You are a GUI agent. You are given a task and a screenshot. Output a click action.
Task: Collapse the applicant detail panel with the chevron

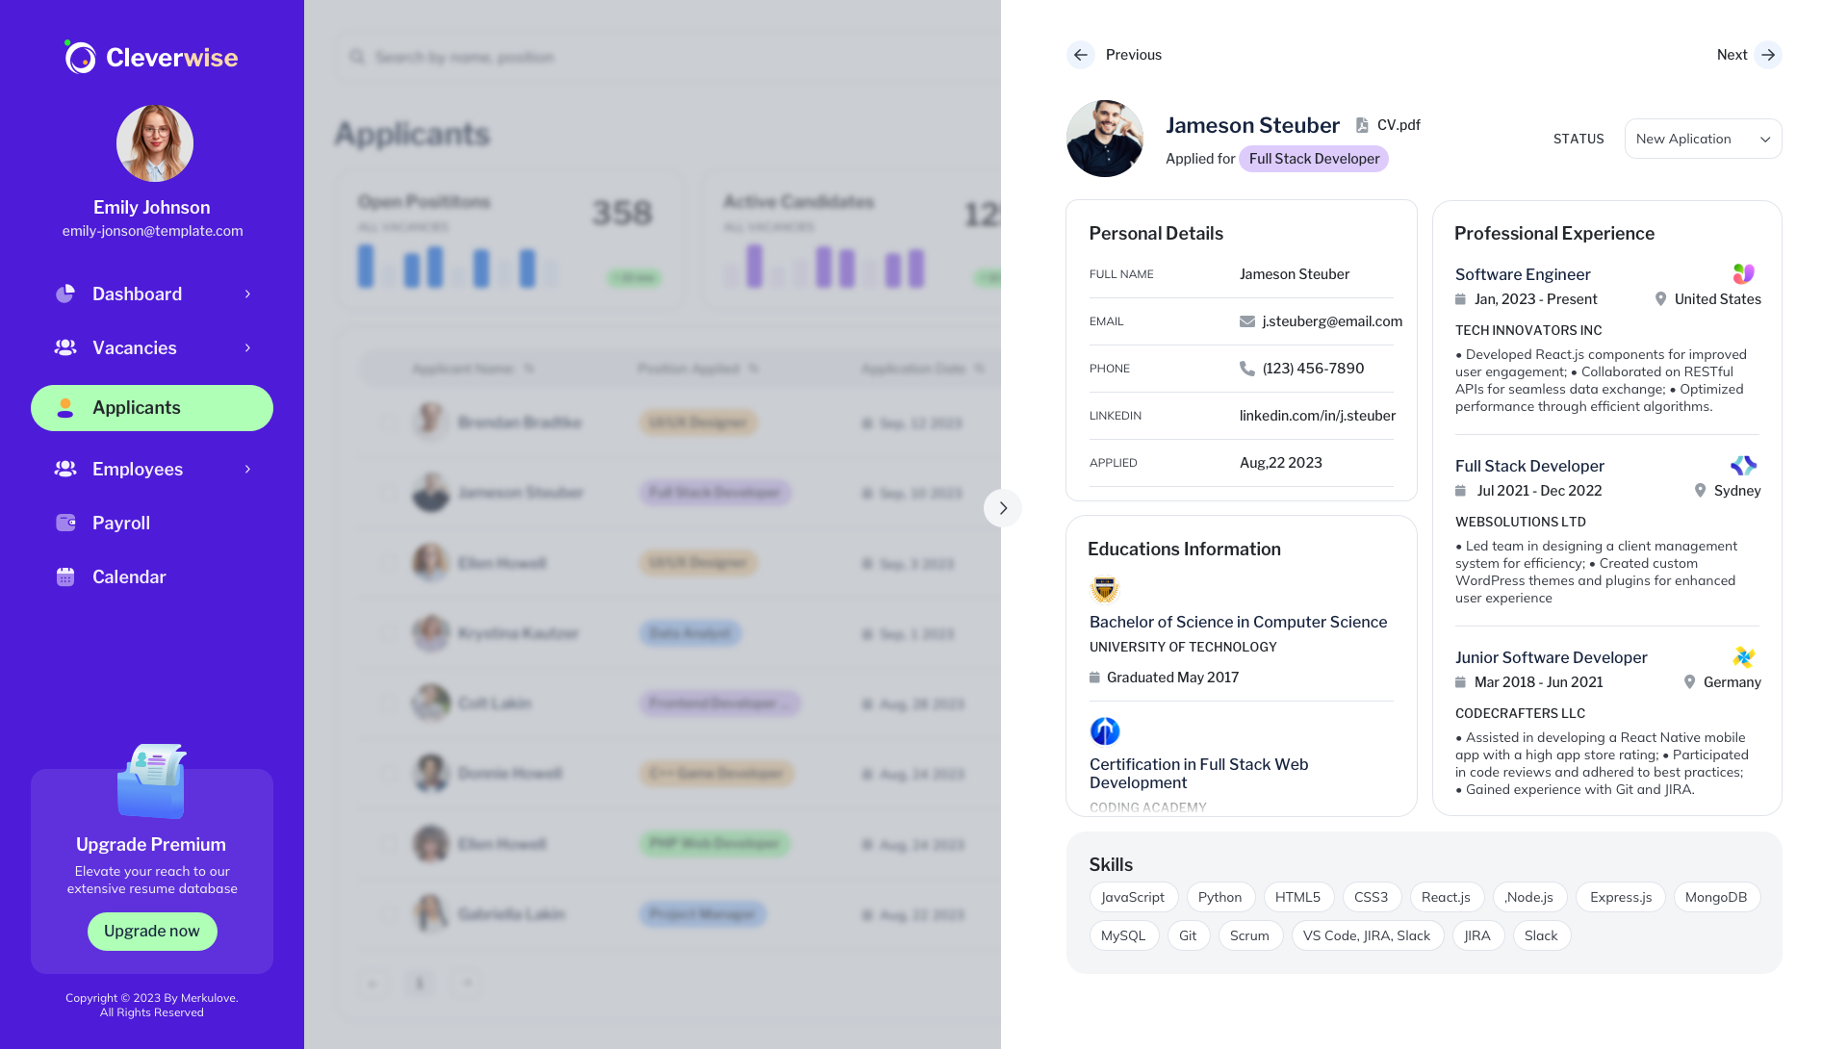click(1003, 508)
